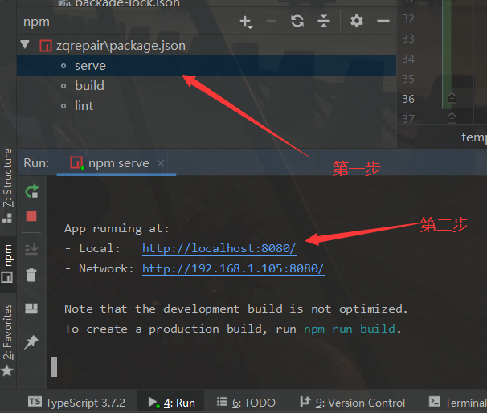Select the serve script in the npm tree
The image size is (487, 413).
(x=207, y=66)
